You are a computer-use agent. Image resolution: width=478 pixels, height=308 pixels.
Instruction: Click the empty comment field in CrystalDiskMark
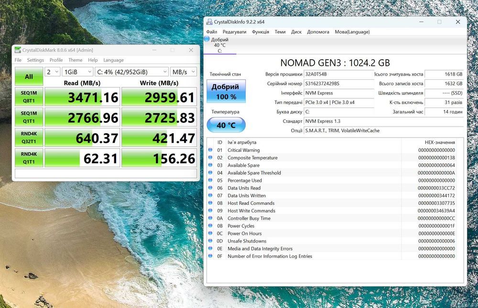coord(106,173)
